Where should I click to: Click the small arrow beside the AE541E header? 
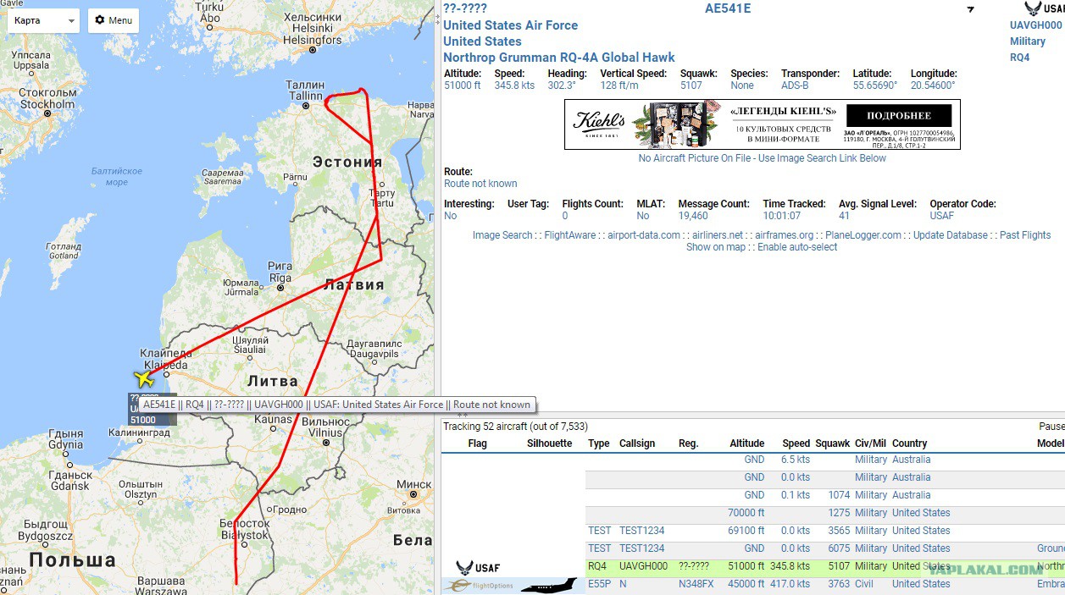tap(971, 10)
